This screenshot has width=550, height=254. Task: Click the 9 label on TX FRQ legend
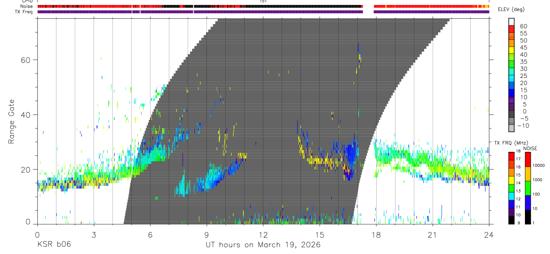coord(518,223)
